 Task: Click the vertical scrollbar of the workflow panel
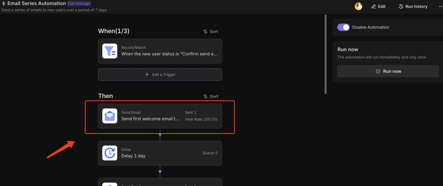(325, 55)
